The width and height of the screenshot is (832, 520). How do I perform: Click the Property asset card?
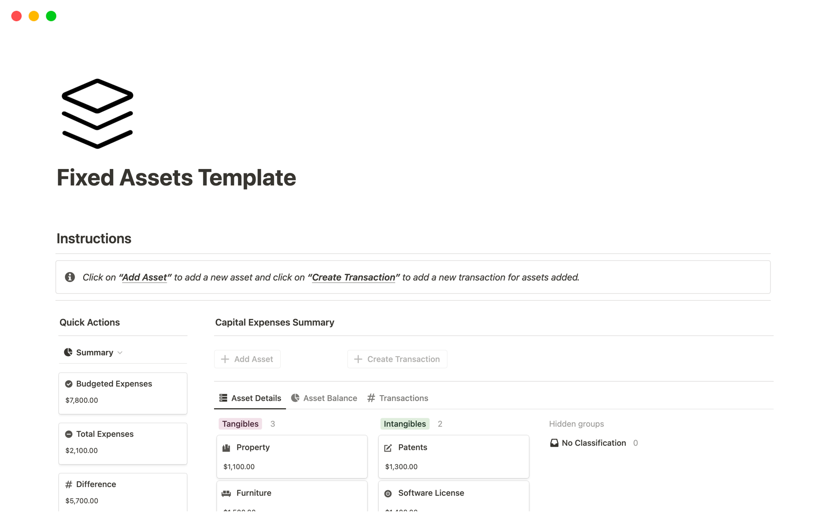tap(292, 455)
